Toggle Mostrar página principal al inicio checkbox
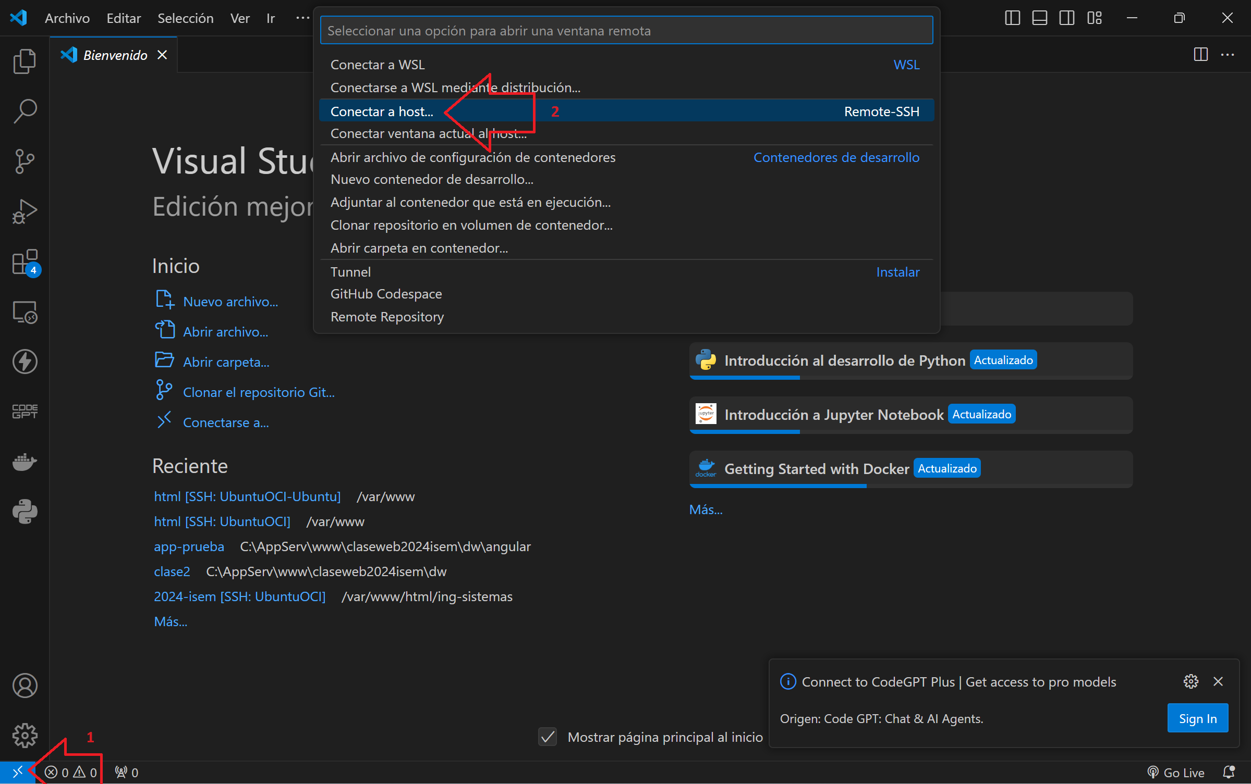The height and width of the screenshot is (784, 1251). tap(548, 737)
